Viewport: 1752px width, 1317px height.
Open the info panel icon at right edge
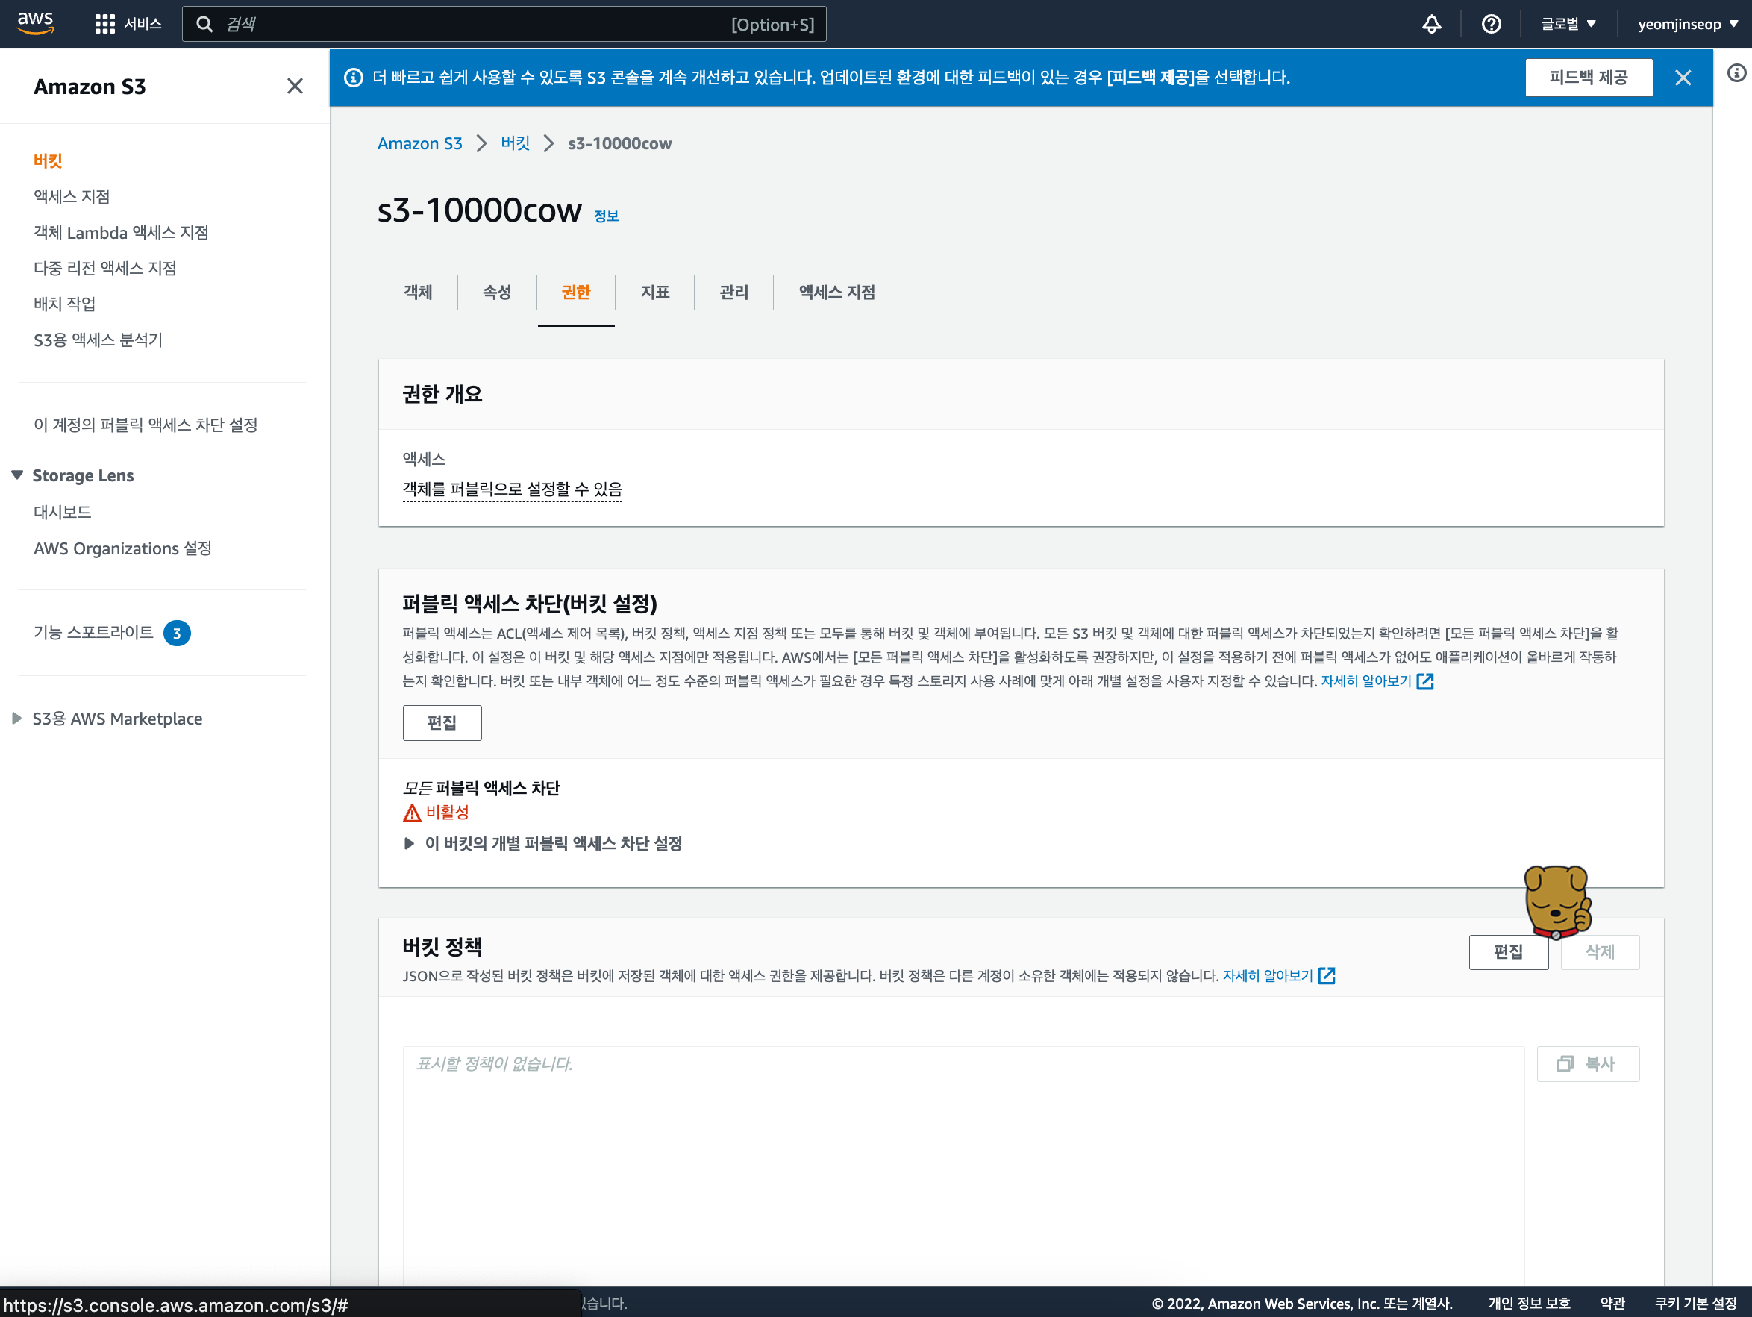click(1736, 74)
